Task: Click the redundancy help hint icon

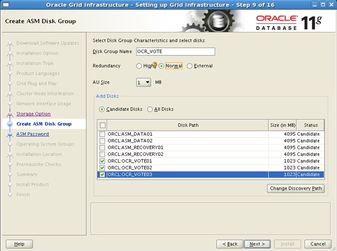Action: click(155, 65)
